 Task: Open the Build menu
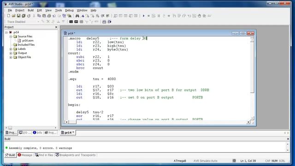(31, 10)
